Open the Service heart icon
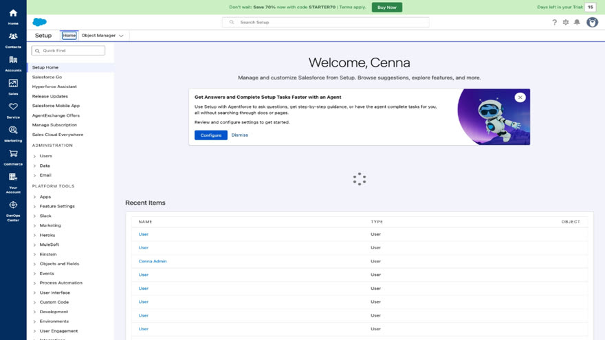This screenshot has height=340, width=605. tap(13, 111)
